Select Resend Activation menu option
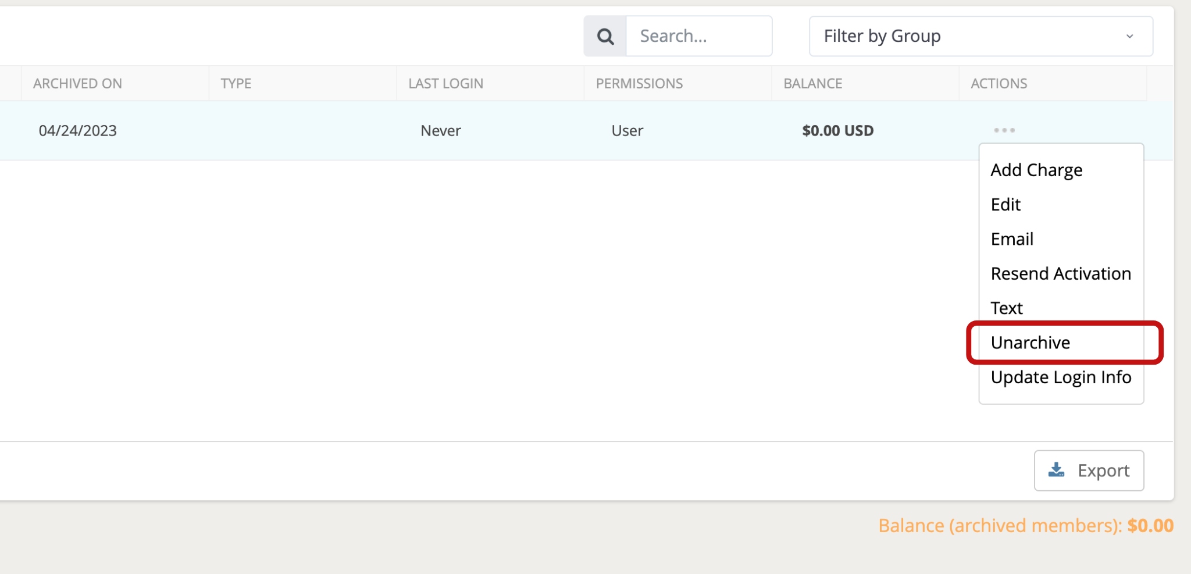1191x574 pixels. [1061, 273]
